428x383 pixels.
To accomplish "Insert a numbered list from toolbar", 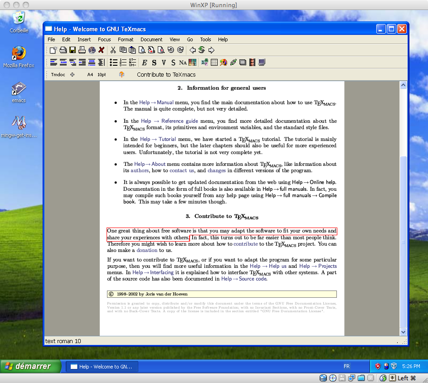I will [123, 63].
